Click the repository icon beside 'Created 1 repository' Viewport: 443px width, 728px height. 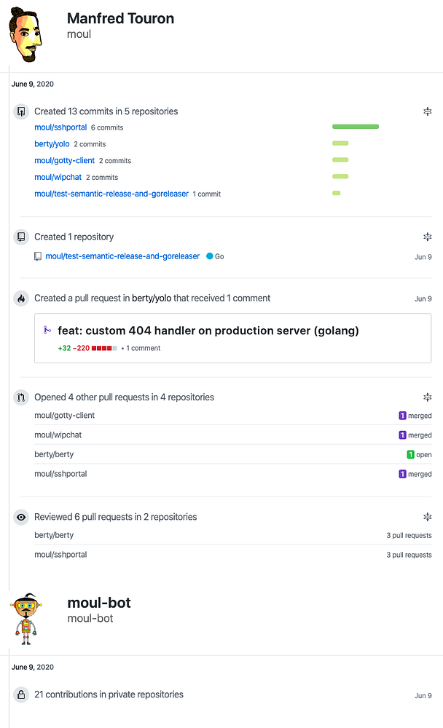pyautogui.click(x=21, y=237)
